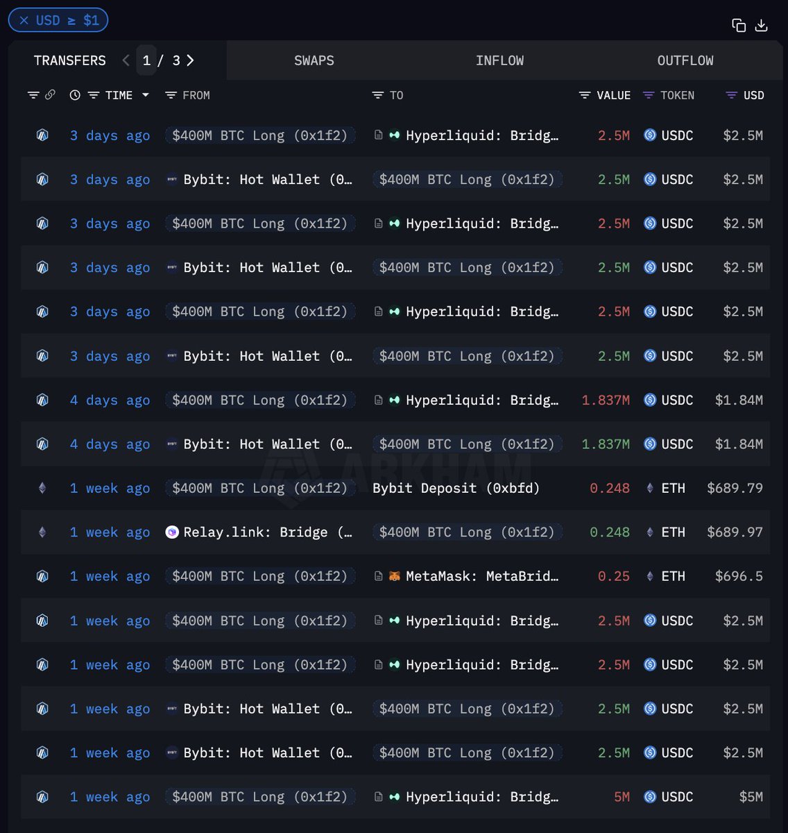788x833 pixels.
Task: Open the INFLOW tab
Action: (x=499, y=60)
